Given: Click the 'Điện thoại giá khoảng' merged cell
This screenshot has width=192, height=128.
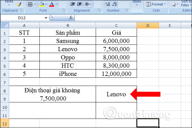Looking at the screenshot, I should [x=52, y=94].
